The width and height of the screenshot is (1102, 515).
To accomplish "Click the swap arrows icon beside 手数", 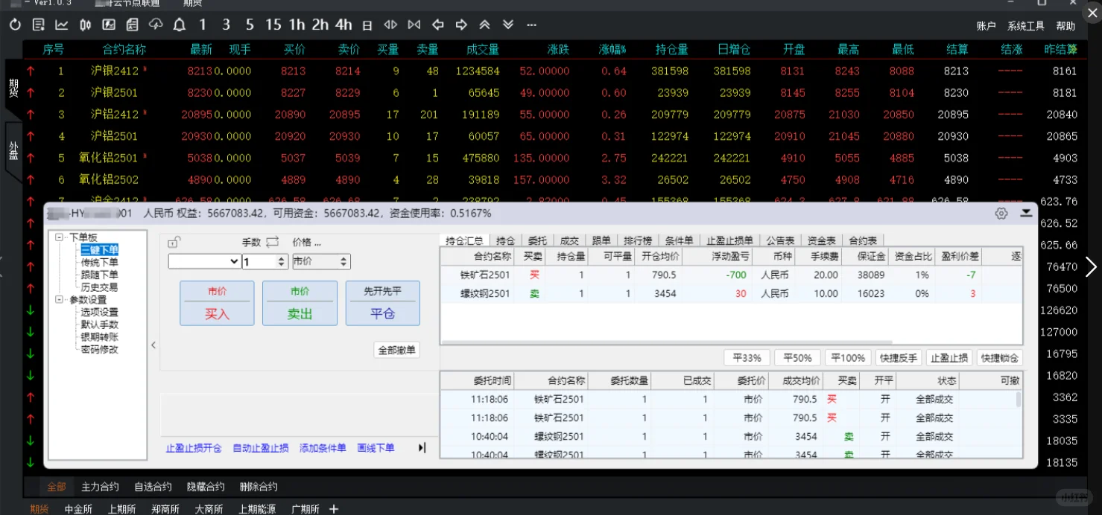I will click(272, 242).
